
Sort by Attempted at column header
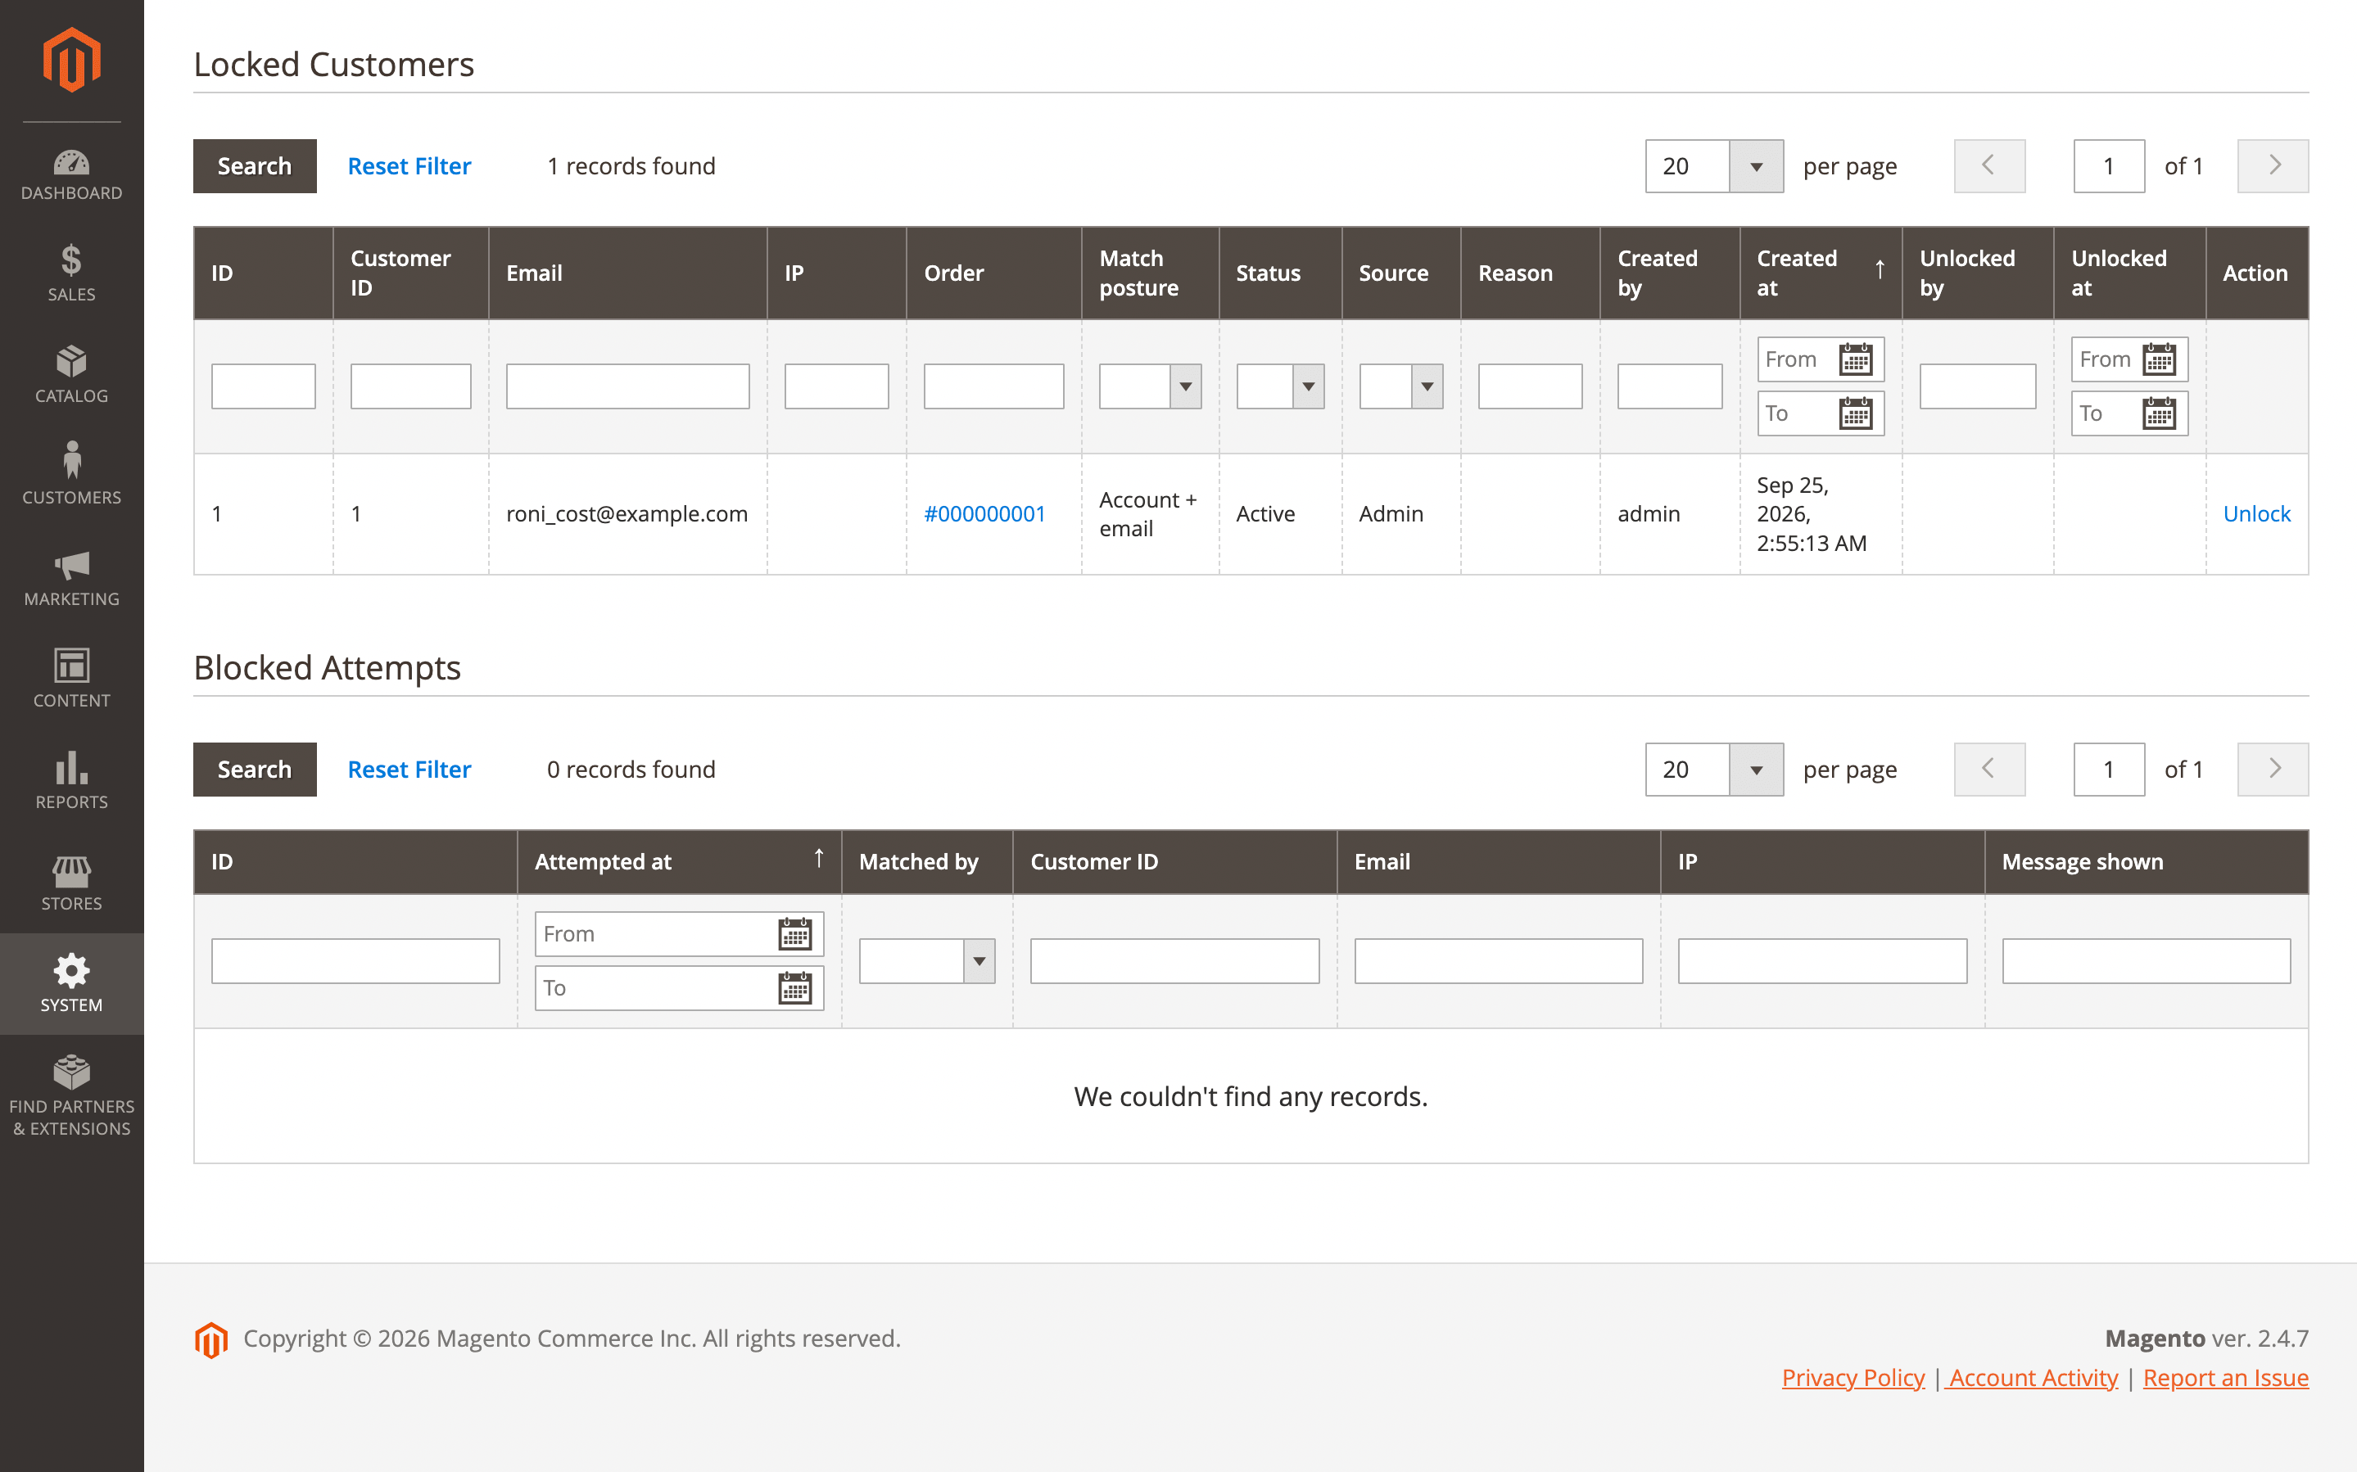tap(679, 861)
